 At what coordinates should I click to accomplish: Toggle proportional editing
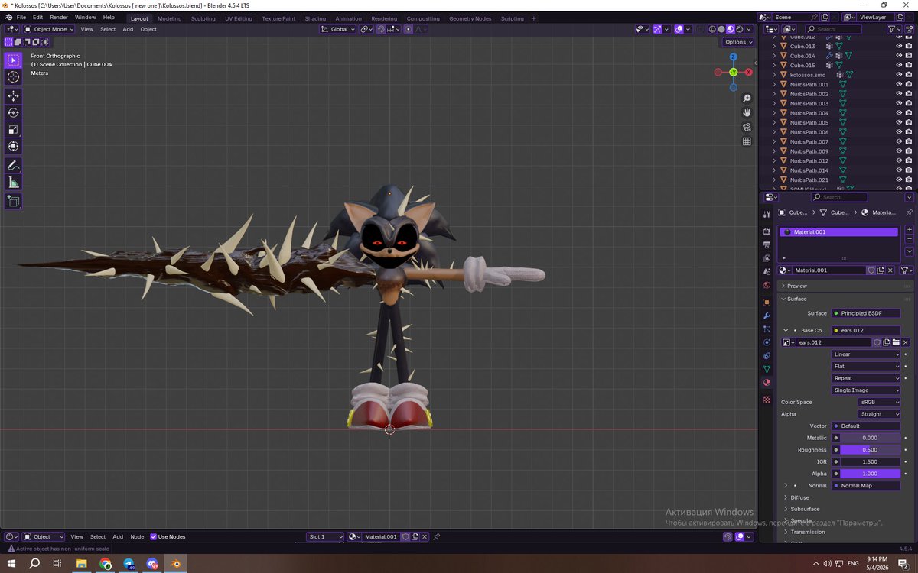(x=408, y=29)
